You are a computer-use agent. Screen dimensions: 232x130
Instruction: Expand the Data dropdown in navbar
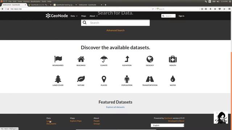74,16
